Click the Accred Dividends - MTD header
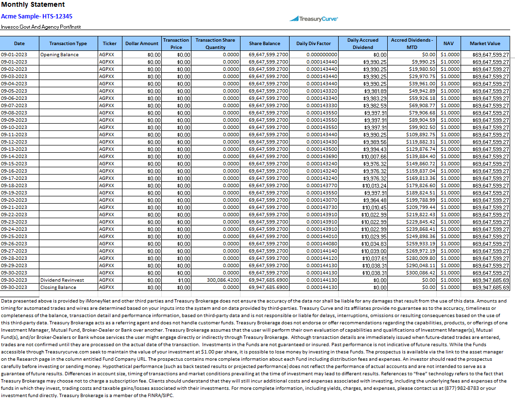 [412, 44]
